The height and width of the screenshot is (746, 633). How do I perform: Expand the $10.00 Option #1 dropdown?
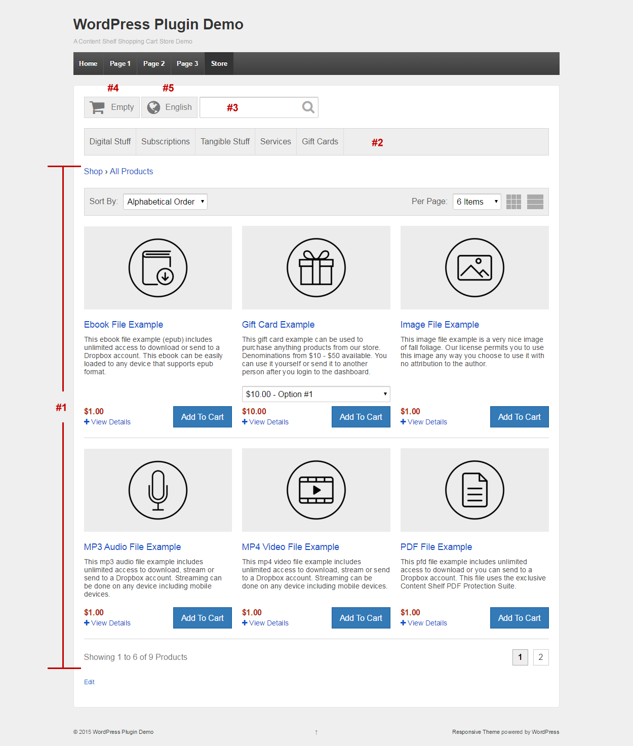pos(316,394)
